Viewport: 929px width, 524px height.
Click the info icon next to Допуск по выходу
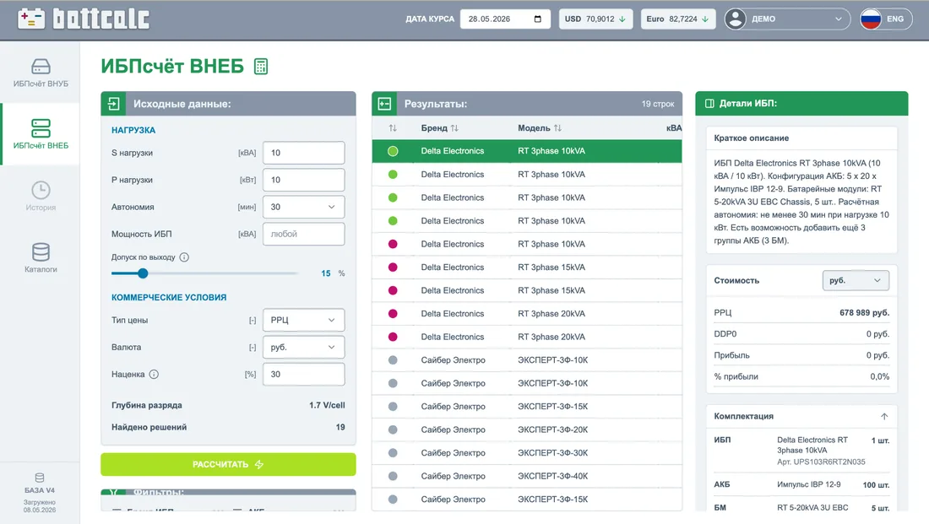pos(184,257)
